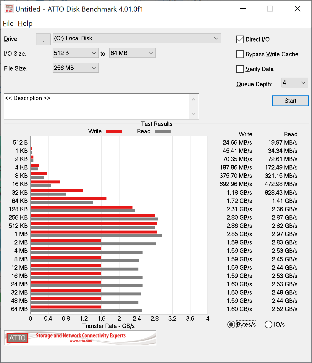Click the ATTO app icon in title bar

[x=9, y=9]
